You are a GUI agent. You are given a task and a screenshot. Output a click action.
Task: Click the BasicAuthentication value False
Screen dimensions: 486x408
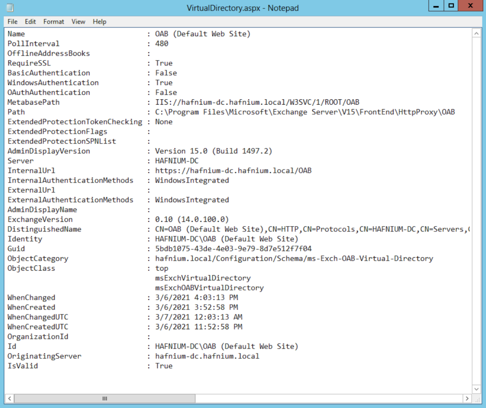[x=166, y=73]
